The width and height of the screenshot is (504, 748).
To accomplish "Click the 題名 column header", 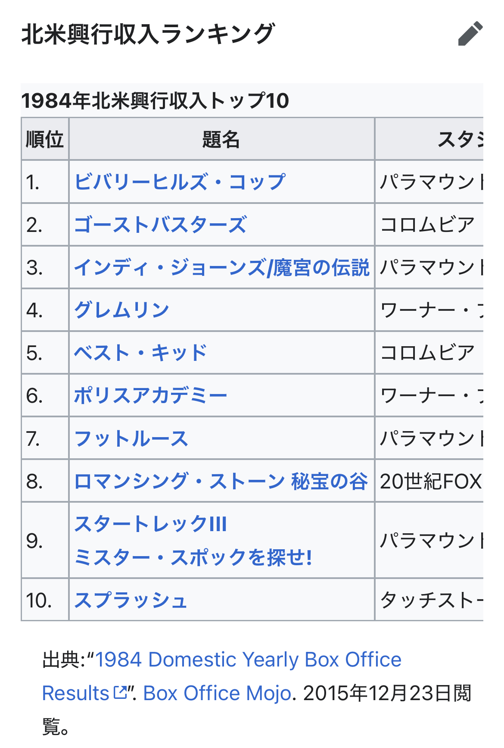I will [221, 139].
